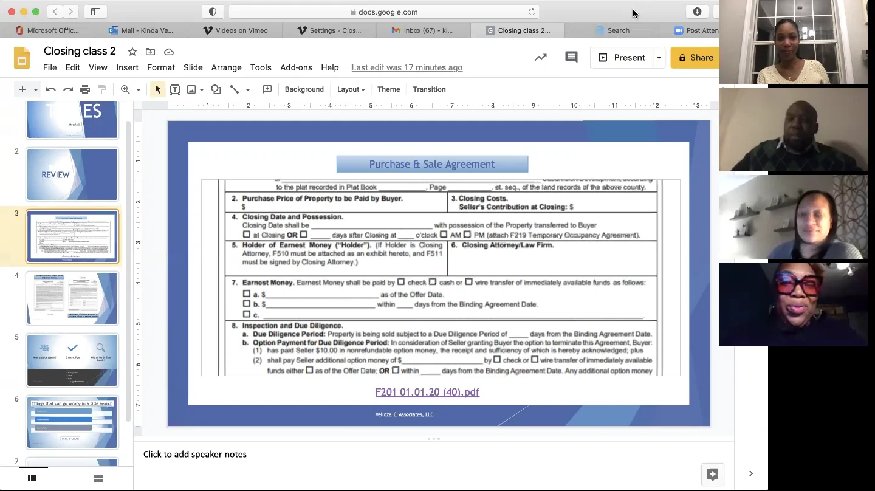The image size is (875, 491).
Task: Expand the Present options dropdown arrow
Action: [659, 58]
